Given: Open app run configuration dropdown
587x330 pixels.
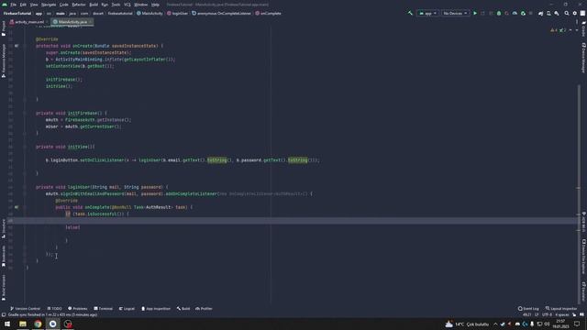Looking at the screenshot, I should [427, 13].
